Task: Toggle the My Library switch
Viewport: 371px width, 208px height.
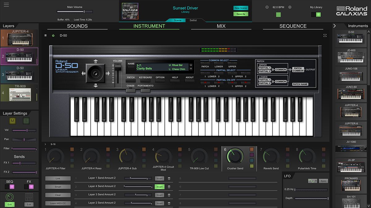Action: pos(316,14)
